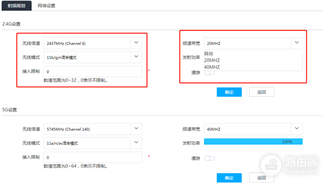326x184 pixels.
Task: Select the 11a/n/ac混合模式 combo box
Action: click(93, 143)
